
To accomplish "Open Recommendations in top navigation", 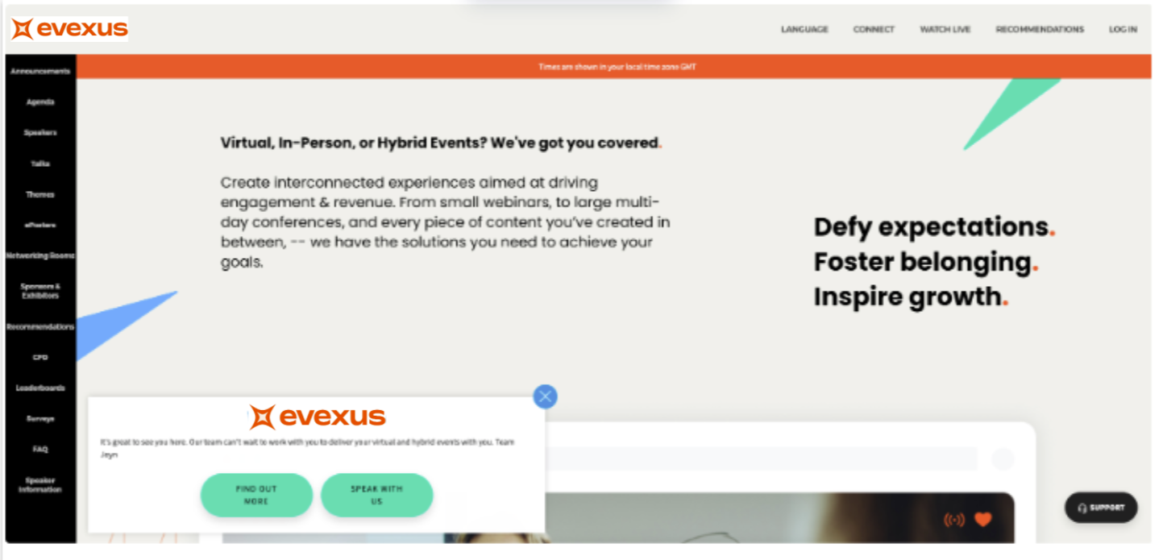I will (x=1040, y=29).
